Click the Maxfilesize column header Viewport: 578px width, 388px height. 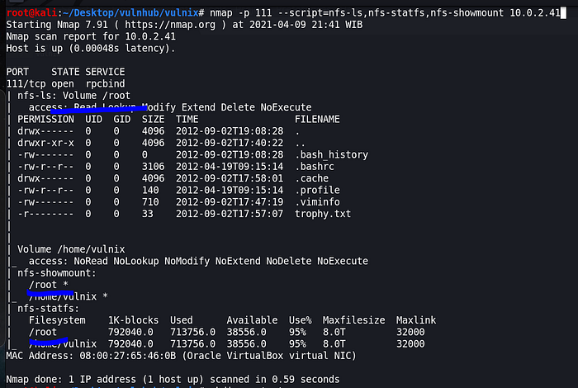tap(353, 319)
